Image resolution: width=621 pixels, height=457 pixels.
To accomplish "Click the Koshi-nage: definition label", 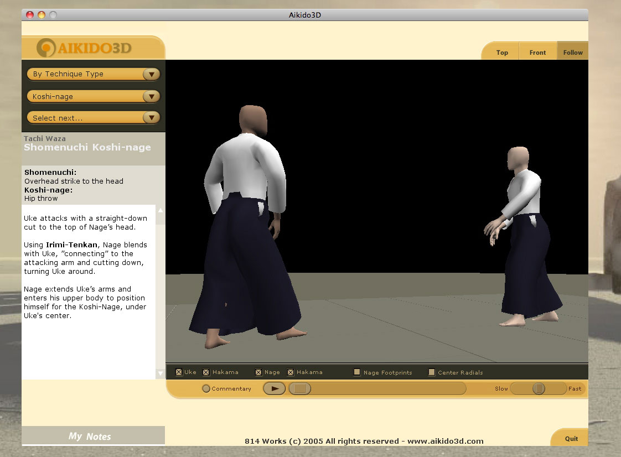I will (48, 190).
